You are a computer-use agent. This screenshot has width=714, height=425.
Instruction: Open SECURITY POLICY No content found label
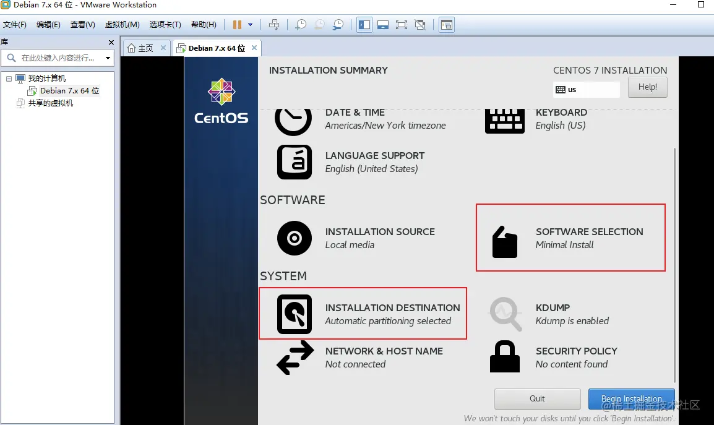(577, 358)
